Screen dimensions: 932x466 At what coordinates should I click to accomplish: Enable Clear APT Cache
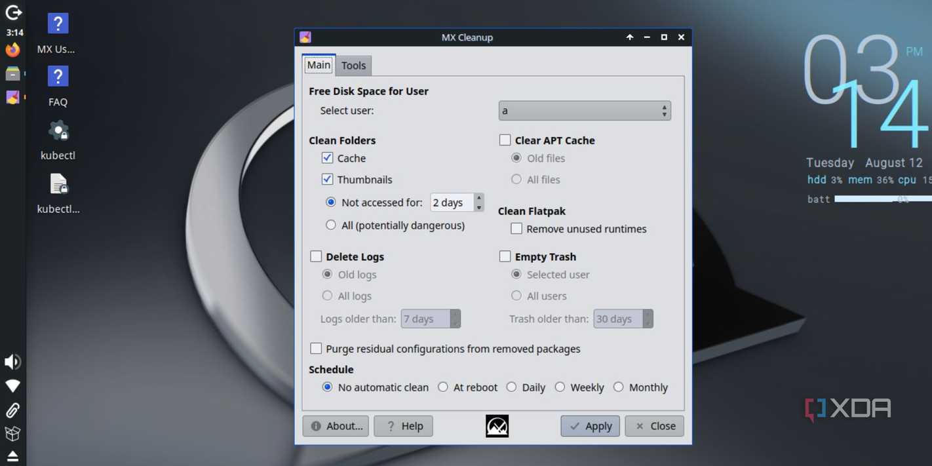505,140
